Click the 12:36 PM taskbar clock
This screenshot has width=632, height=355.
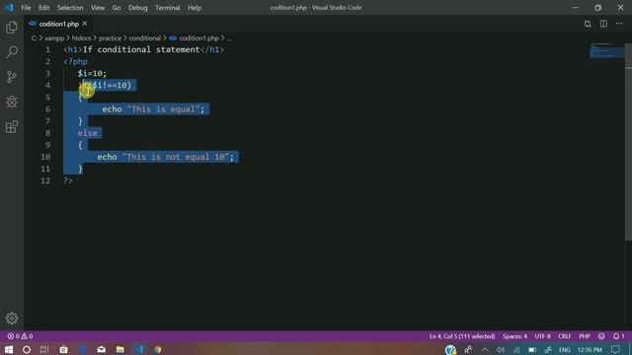point(590,350)
